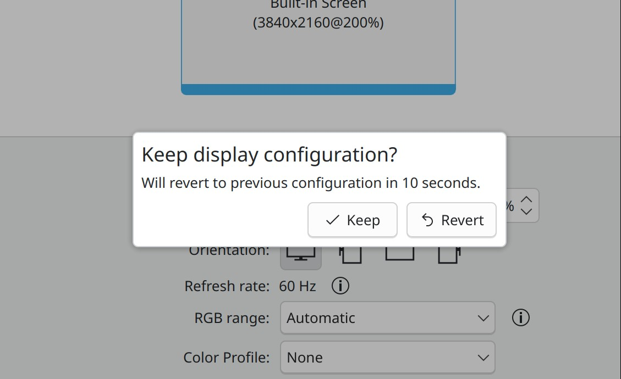Click the 'Color Profile:' label
Image resolution: width=621 pixels, height=379 pixels.
click(226, 358)
